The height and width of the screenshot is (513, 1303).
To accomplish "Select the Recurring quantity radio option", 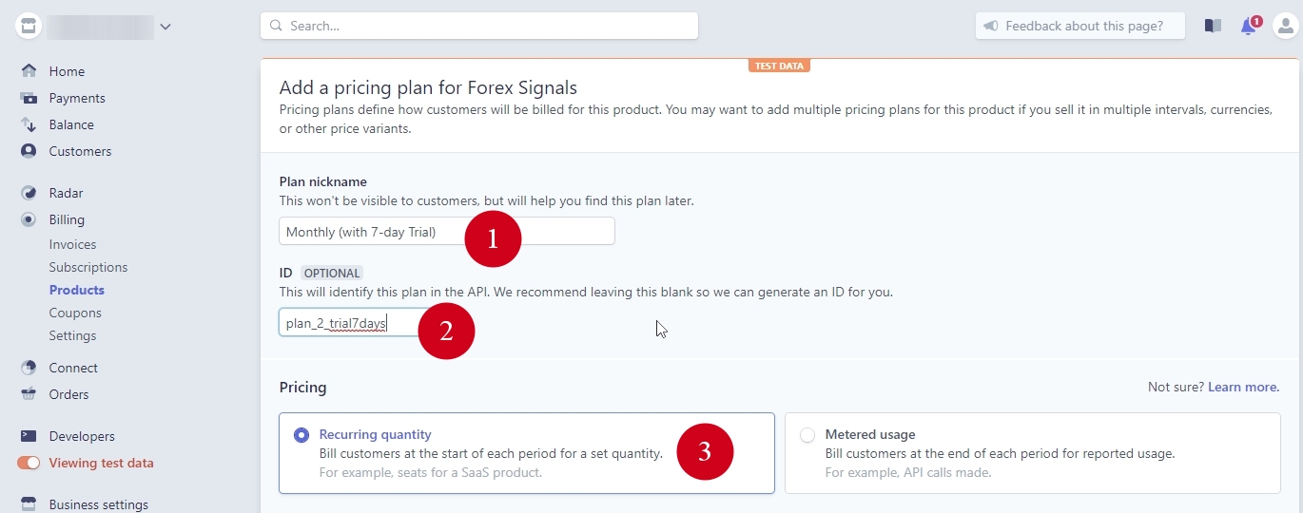I will pyautogui.click(x=301, y=435).
